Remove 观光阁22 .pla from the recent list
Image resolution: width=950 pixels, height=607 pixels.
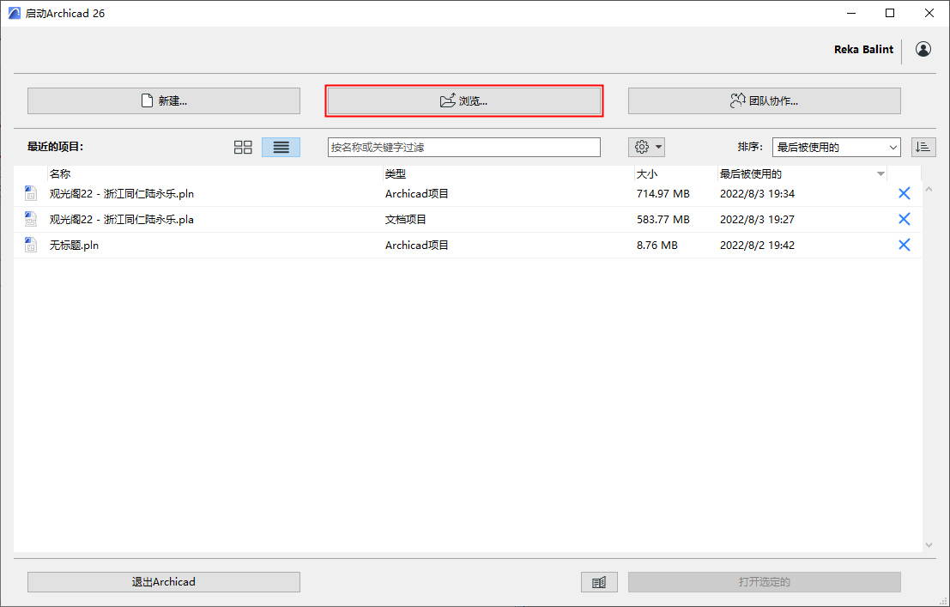point(904,219)
